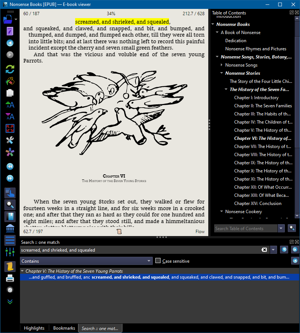Click the scroll icon in page footer
The height and width of the screenshot is (333, 300).
coord(119,232)
